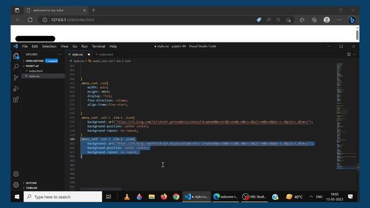370x208 pixels.
Task: Click the black rounded bar on webpage
Action: point(35,39)
